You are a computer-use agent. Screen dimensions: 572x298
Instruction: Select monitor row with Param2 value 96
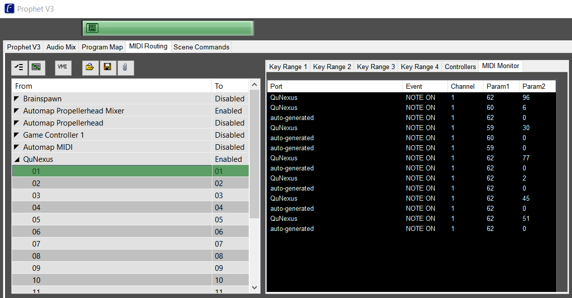412,97
